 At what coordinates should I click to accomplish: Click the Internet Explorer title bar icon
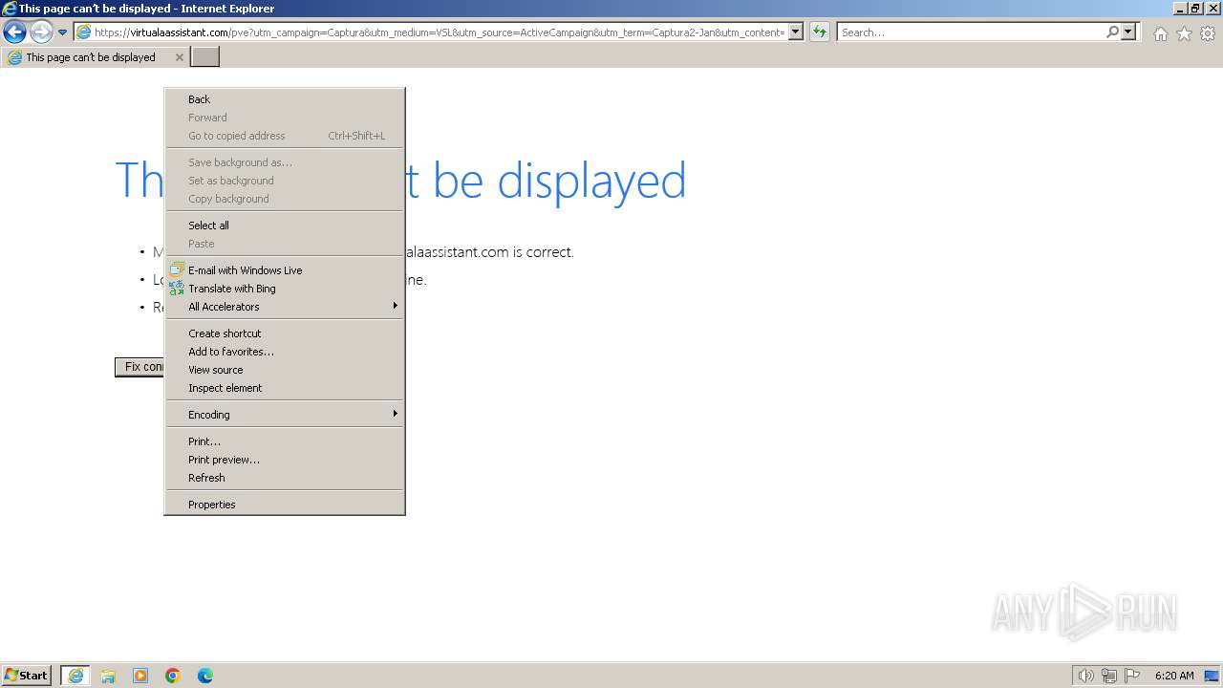tap(9, 9)
